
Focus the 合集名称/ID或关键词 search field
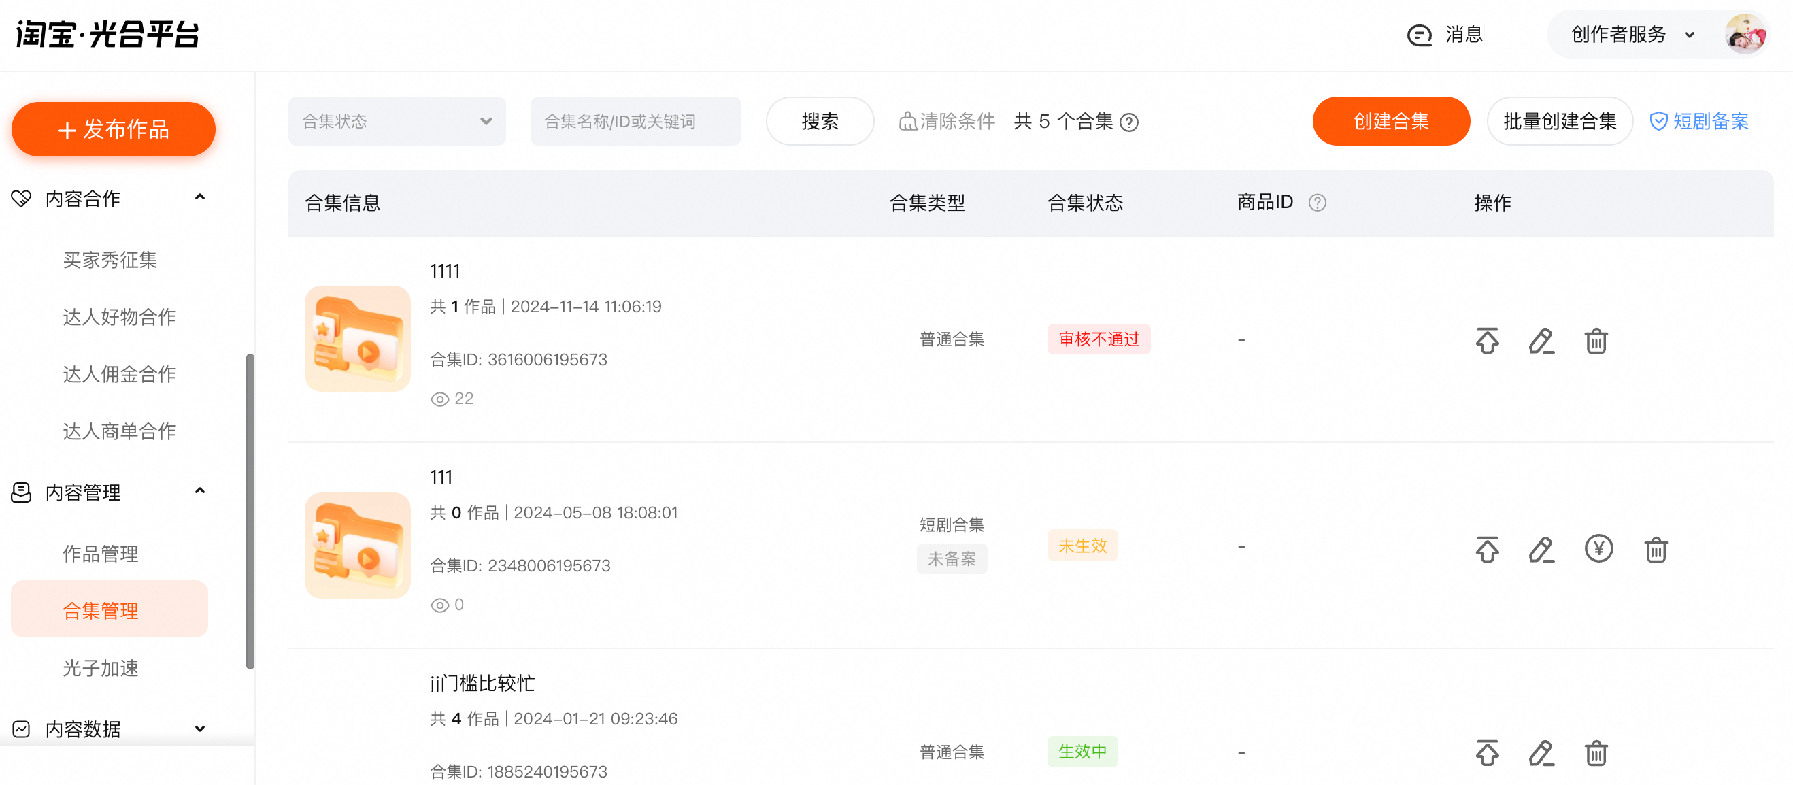point(635,121)
